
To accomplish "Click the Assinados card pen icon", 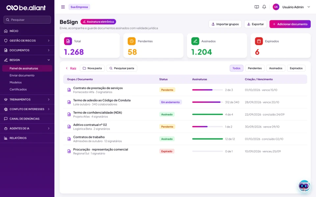I will [x=195, y=41].
